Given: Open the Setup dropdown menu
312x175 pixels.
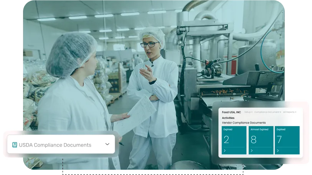Looking at the screenshot, I should pos(248,112).
